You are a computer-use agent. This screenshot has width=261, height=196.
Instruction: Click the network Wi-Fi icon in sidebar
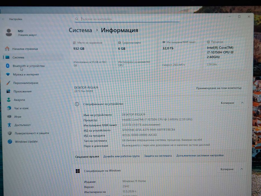click(8, 74)
